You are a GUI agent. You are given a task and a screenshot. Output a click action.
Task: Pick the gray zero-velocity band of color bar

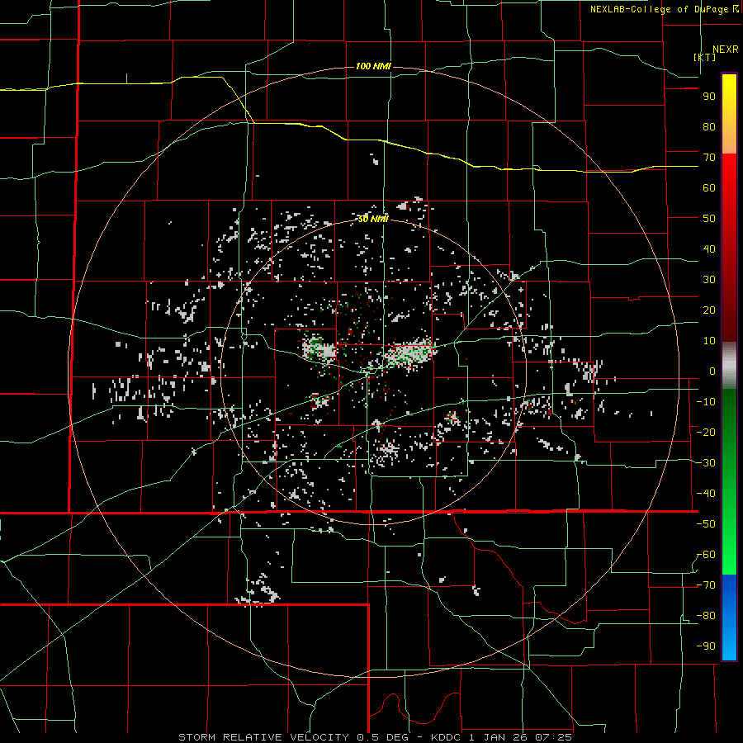[x=729, y=366]
